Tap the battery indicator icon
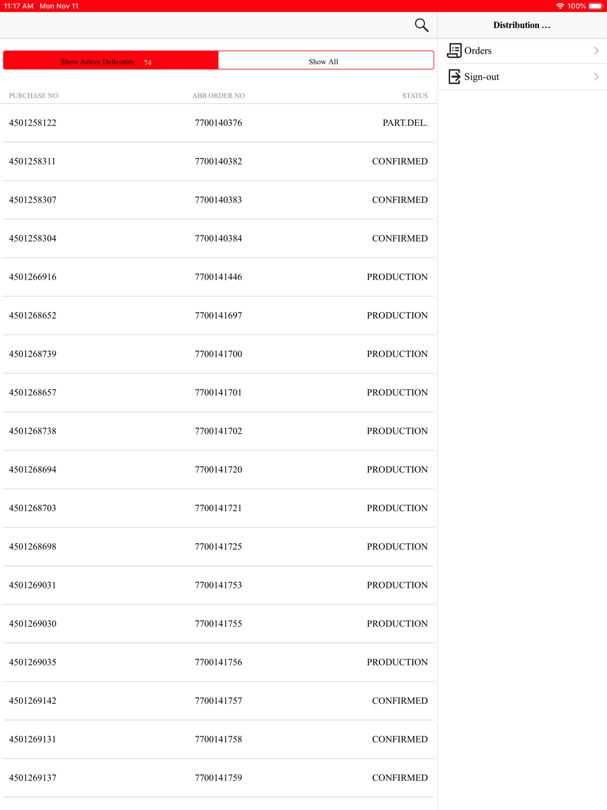The image size is (607, 810). tap(596, 6)
